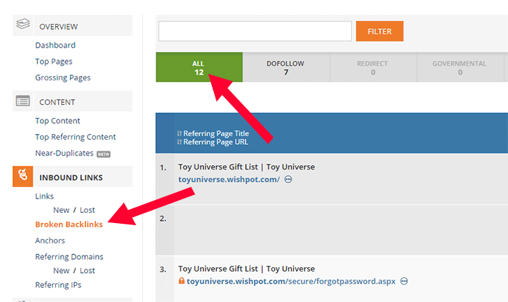Open the Links report under Inbound Links
The image size is (508, 302).
point(44,196)
